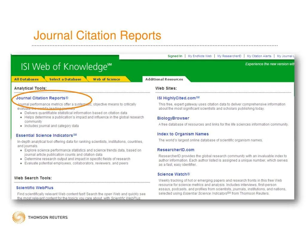This screenshot has width=306, height=229.
Task: Visit ResearcherID.com link
Action: tap(176, 150)
